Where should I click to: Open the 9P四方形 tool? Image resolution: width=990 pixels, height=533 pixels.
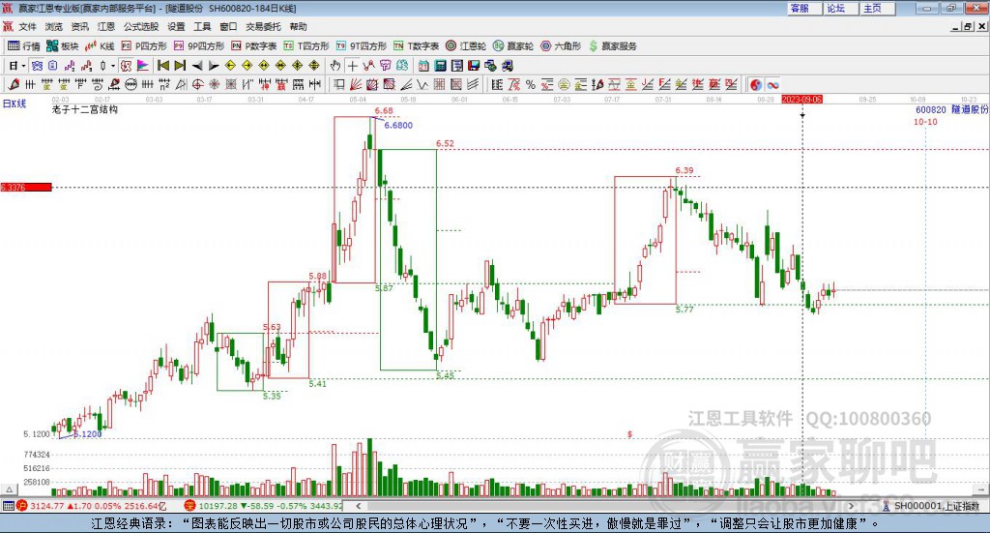coord(199,46)
